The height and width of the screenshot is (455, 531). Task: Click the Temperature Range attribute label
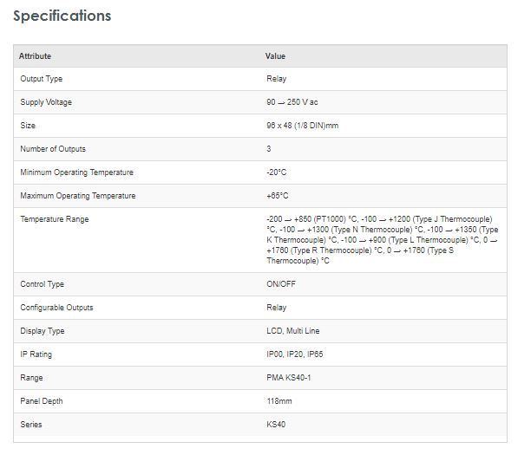54,219
